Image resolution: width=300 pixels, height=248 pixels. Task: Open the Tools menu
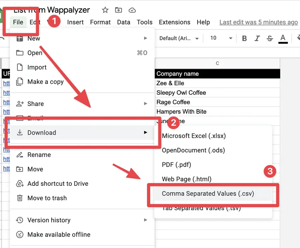click(144, 22)
